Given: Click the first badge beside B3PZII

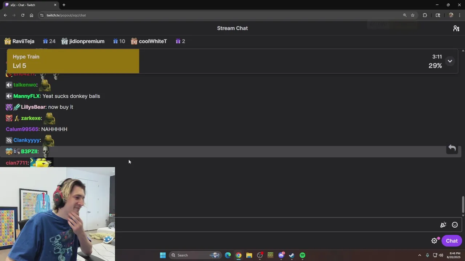Looking at the screenshot, I should coord(9,152).
